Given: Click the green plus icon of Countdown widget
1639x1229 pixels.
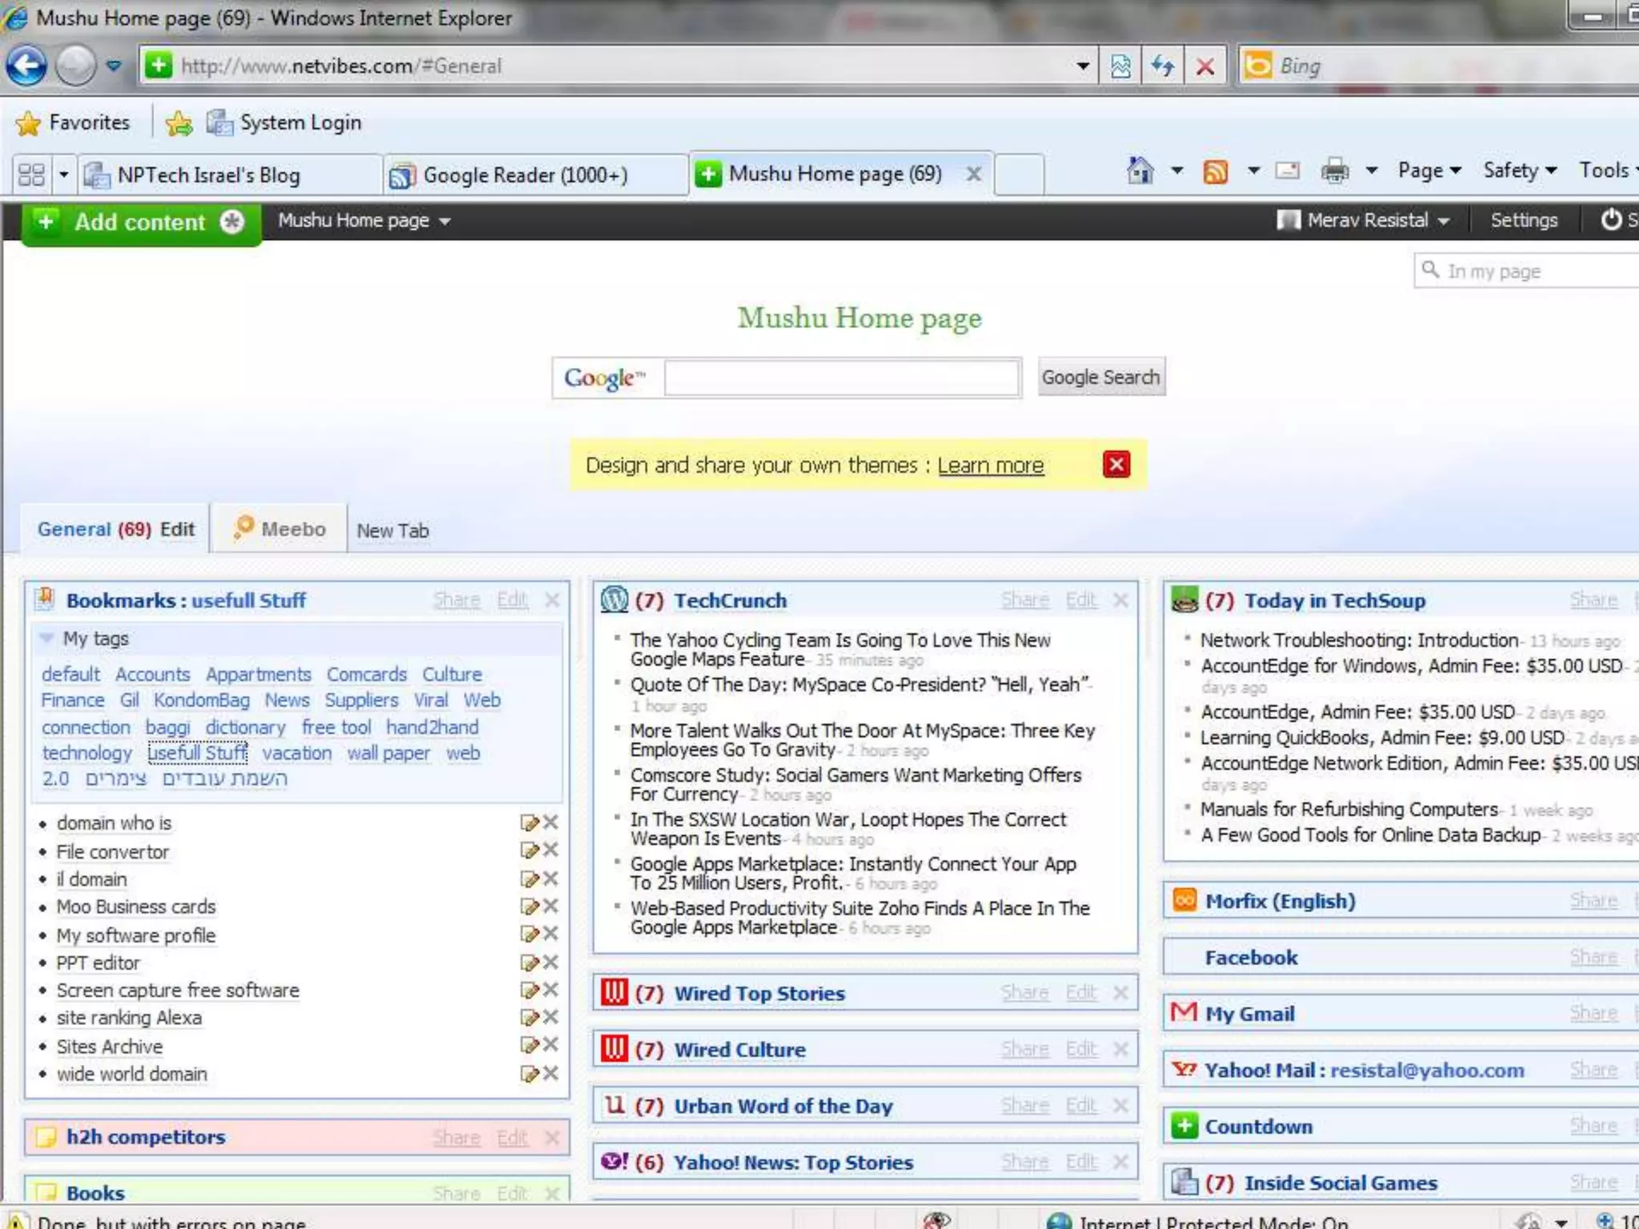Looking at the screenshot, I should 1184,1125.
